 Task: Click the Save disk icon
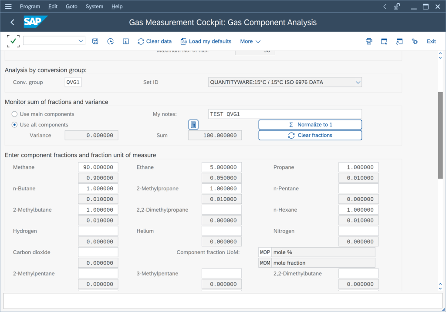pos(95,41)
